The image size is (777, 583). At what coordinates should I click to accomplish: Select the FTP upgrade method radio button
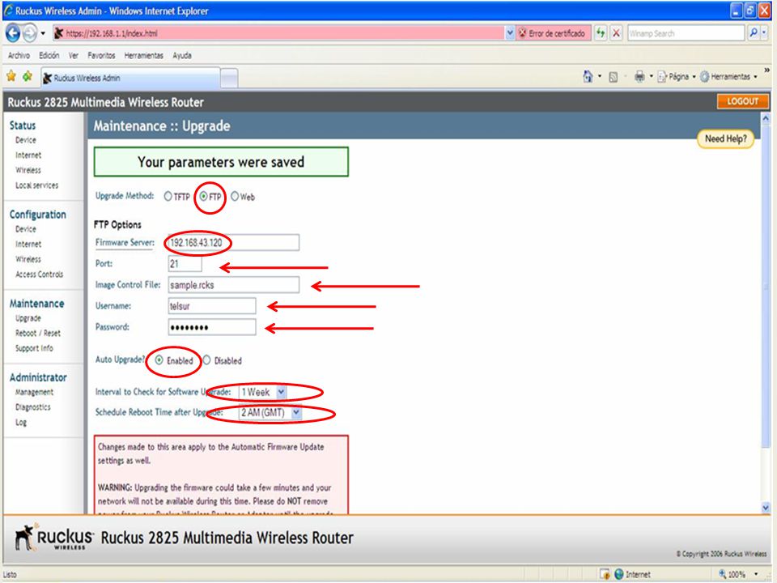click(x=204, y=196)
